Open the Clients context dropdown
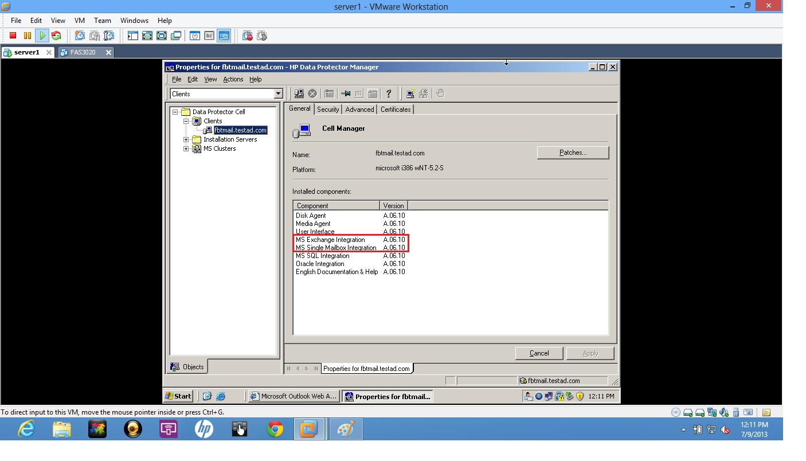 [x=278, y=93]
